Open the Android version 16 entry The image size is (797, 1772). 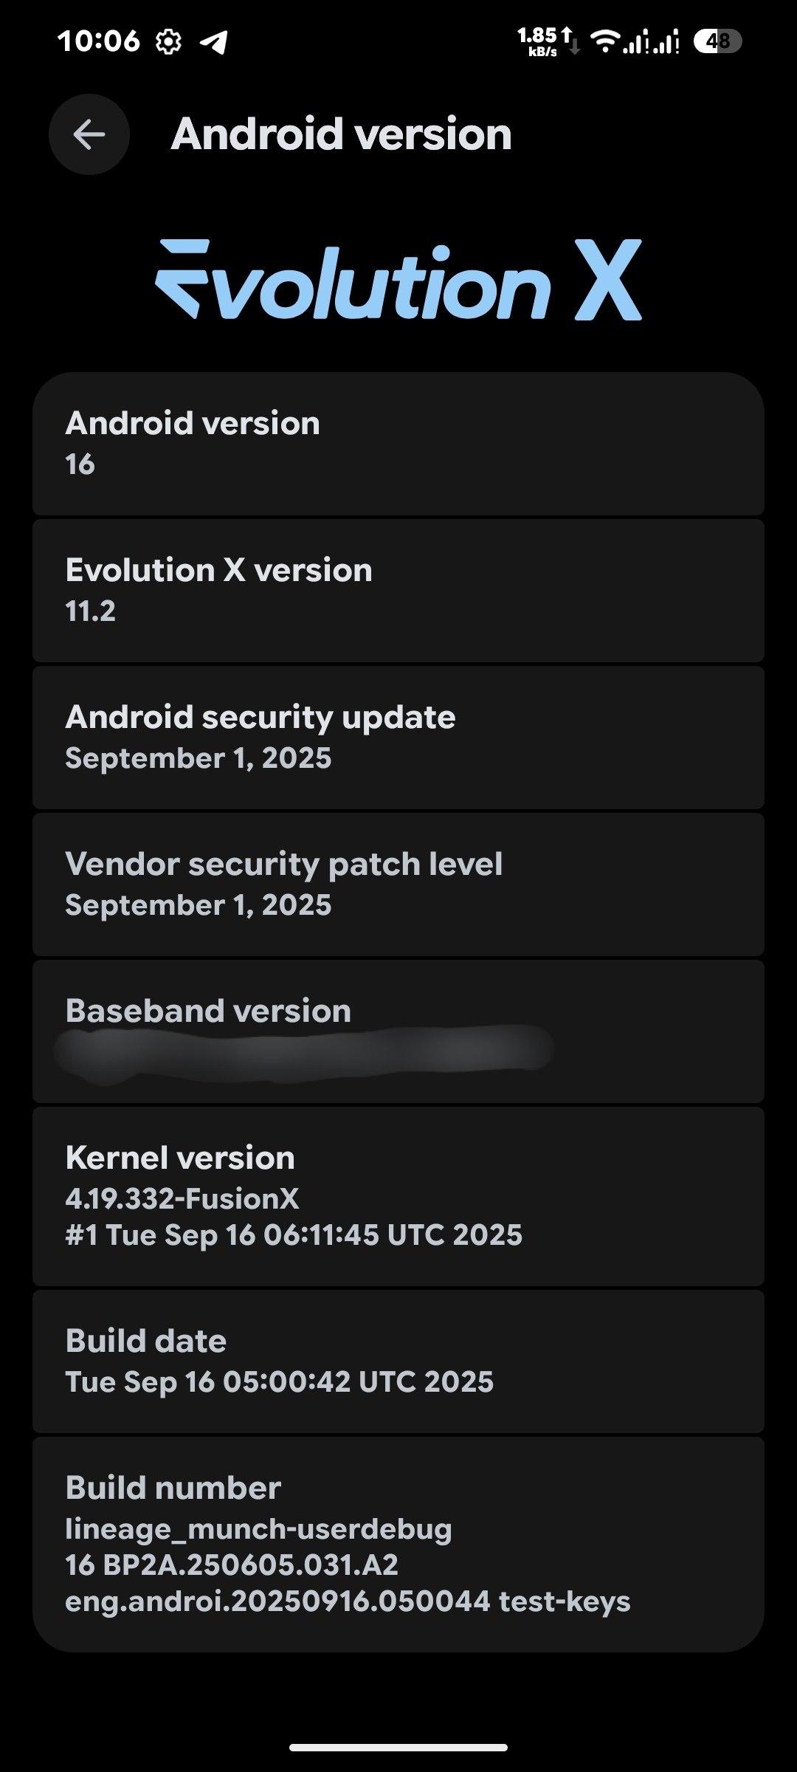(x=398, y=443)
